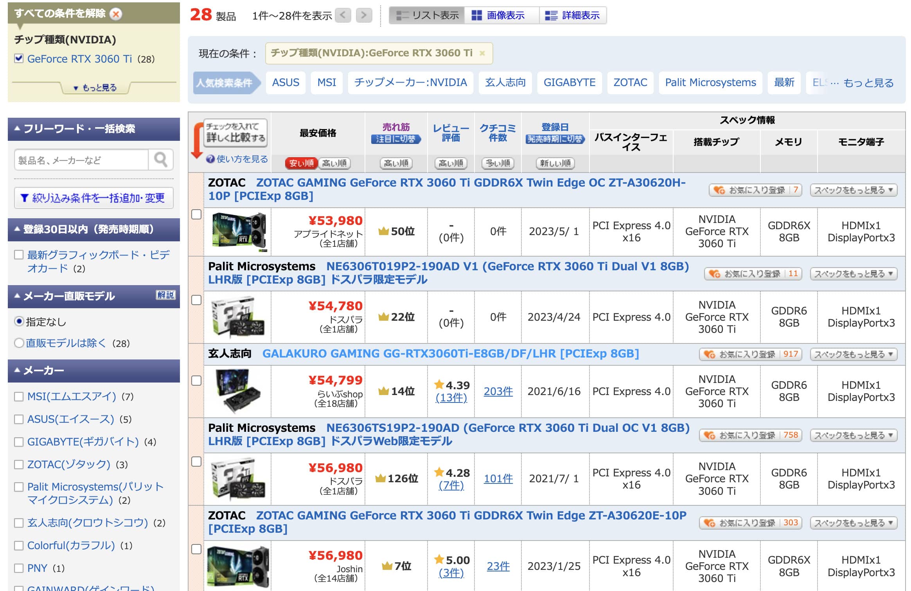Check the 最新グラフィックボード filter
Viewport: 911px width, 591px height.
click(18, 255)
